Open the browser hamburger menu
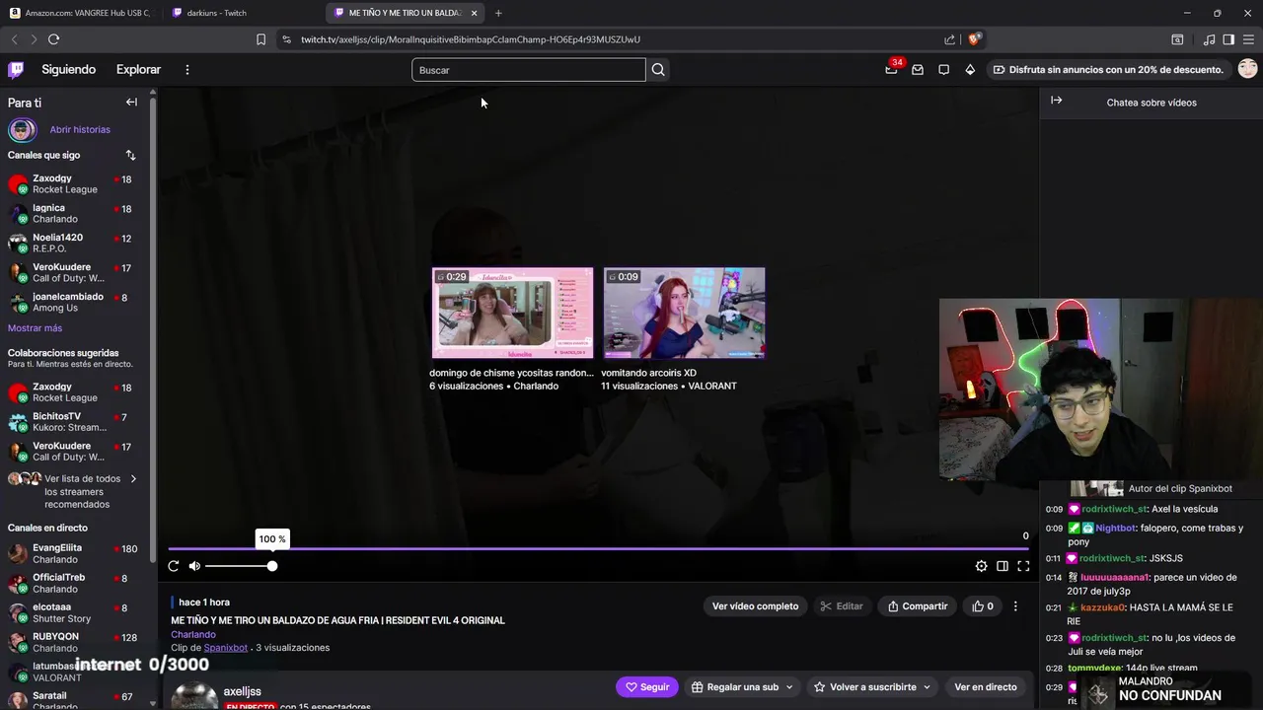The width and height of the screenshot is (1263, 710). (1249, 39)
